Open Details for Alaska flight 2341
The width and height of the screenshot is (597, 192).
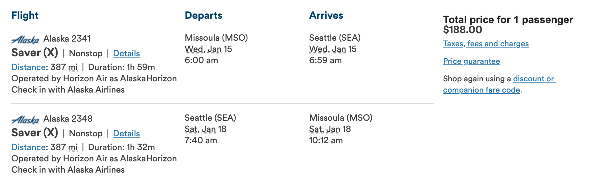pyautogui.click(x=126, y=53)
